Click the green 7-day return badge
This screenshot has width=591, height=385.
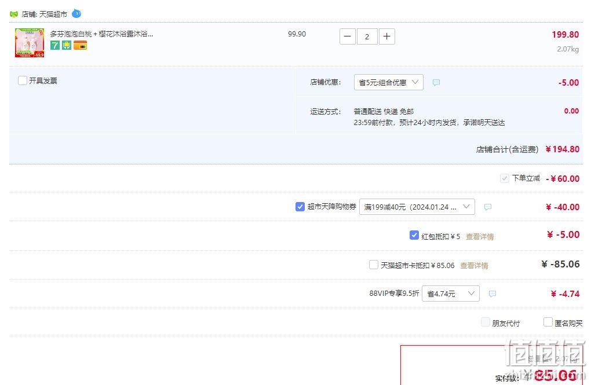click(55, 46)
